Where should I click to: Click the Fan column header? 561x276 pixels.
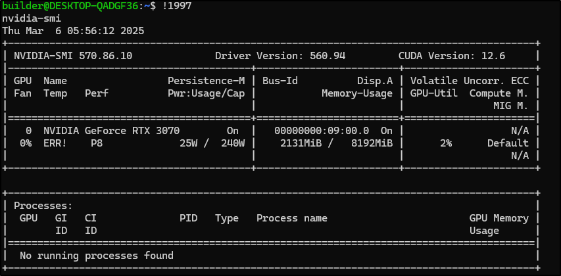point(23,94)
